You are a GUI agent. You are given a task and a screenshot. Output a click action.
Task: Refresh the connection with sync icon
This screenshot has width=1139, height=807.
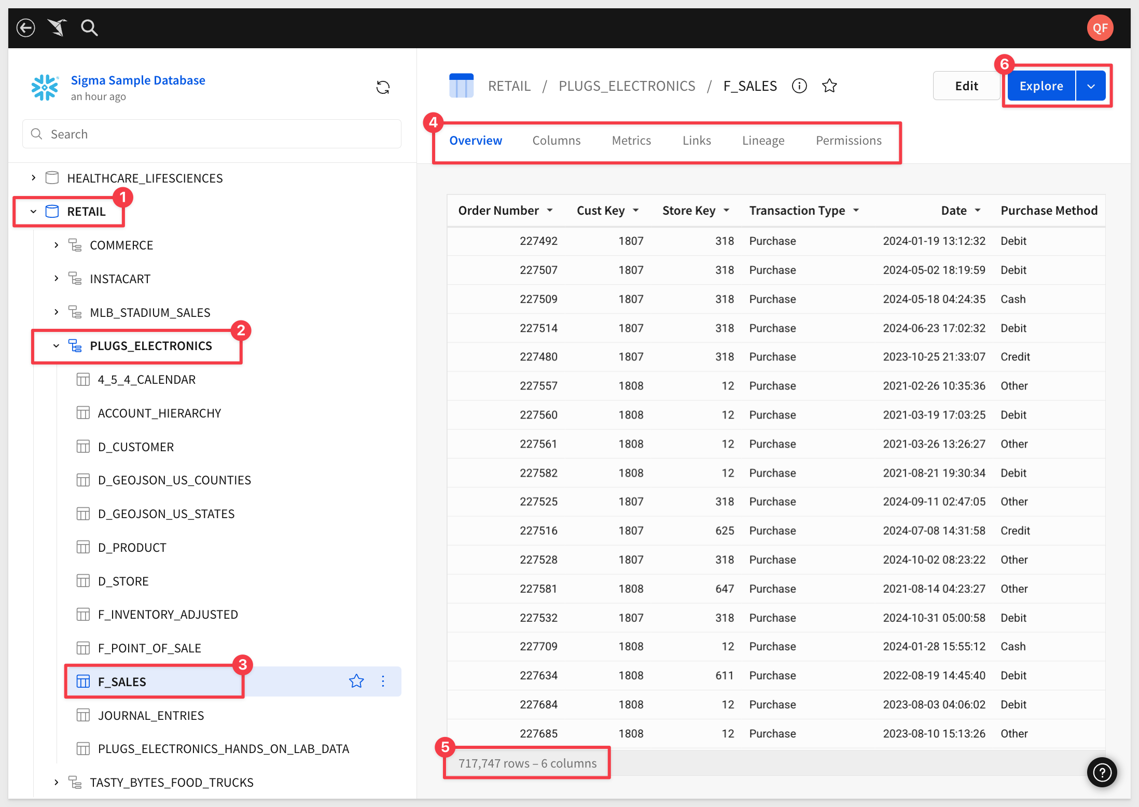click(x=383, y=87)
